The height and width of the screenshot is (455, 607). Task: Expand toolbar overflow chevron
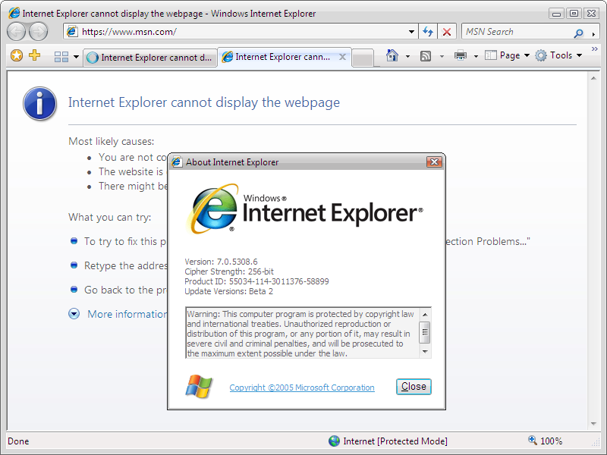(595, 49)
